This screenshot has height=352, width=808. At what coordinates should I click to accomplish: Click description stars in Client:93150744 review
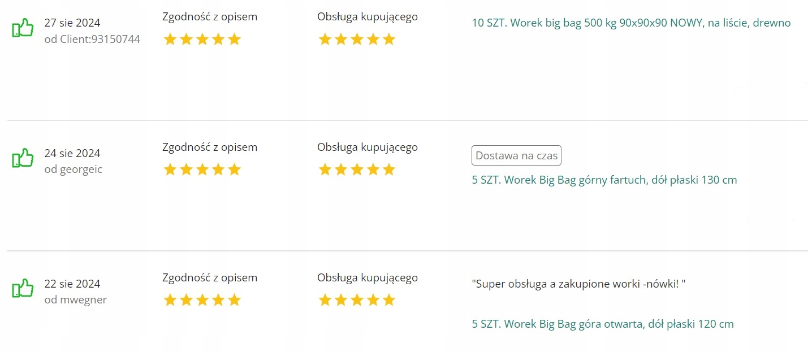click(202, 40)
